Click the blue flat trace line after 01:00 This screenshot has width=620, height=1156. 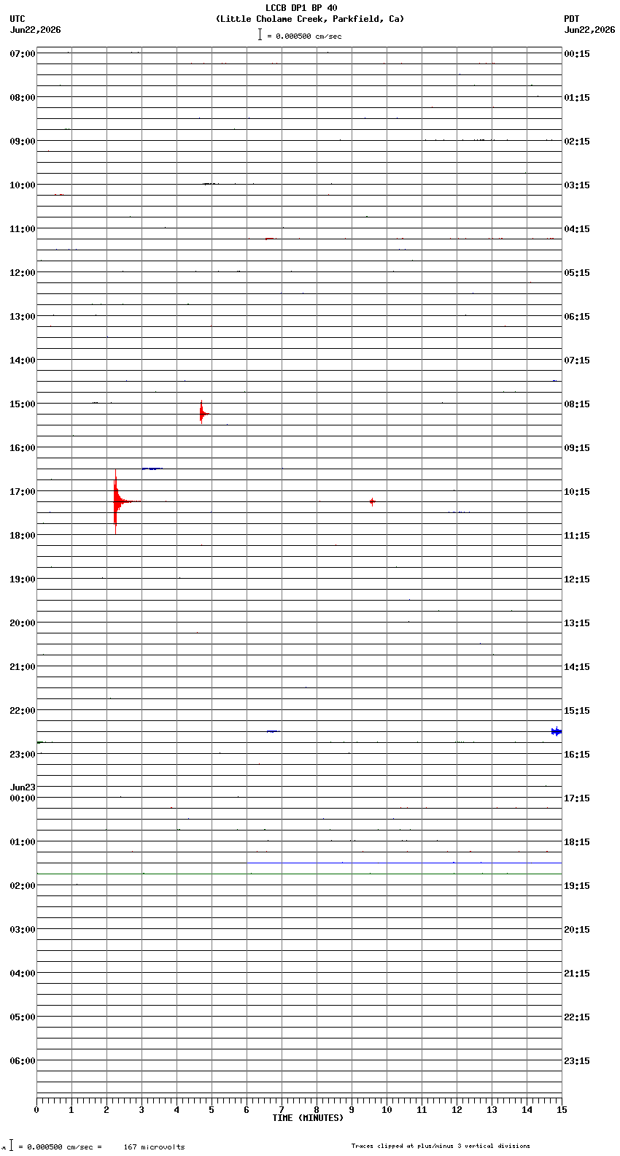[404, 863]
